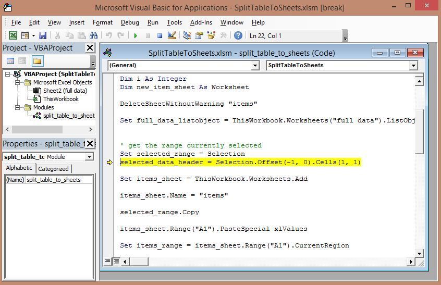441x285 pixels.
Task: Toggle Design Mode icon
Action: pos(172,35)
